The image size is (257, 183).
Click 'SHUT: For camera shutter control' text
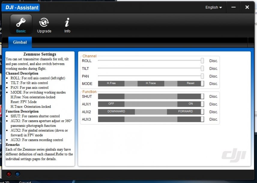(35, 116)
